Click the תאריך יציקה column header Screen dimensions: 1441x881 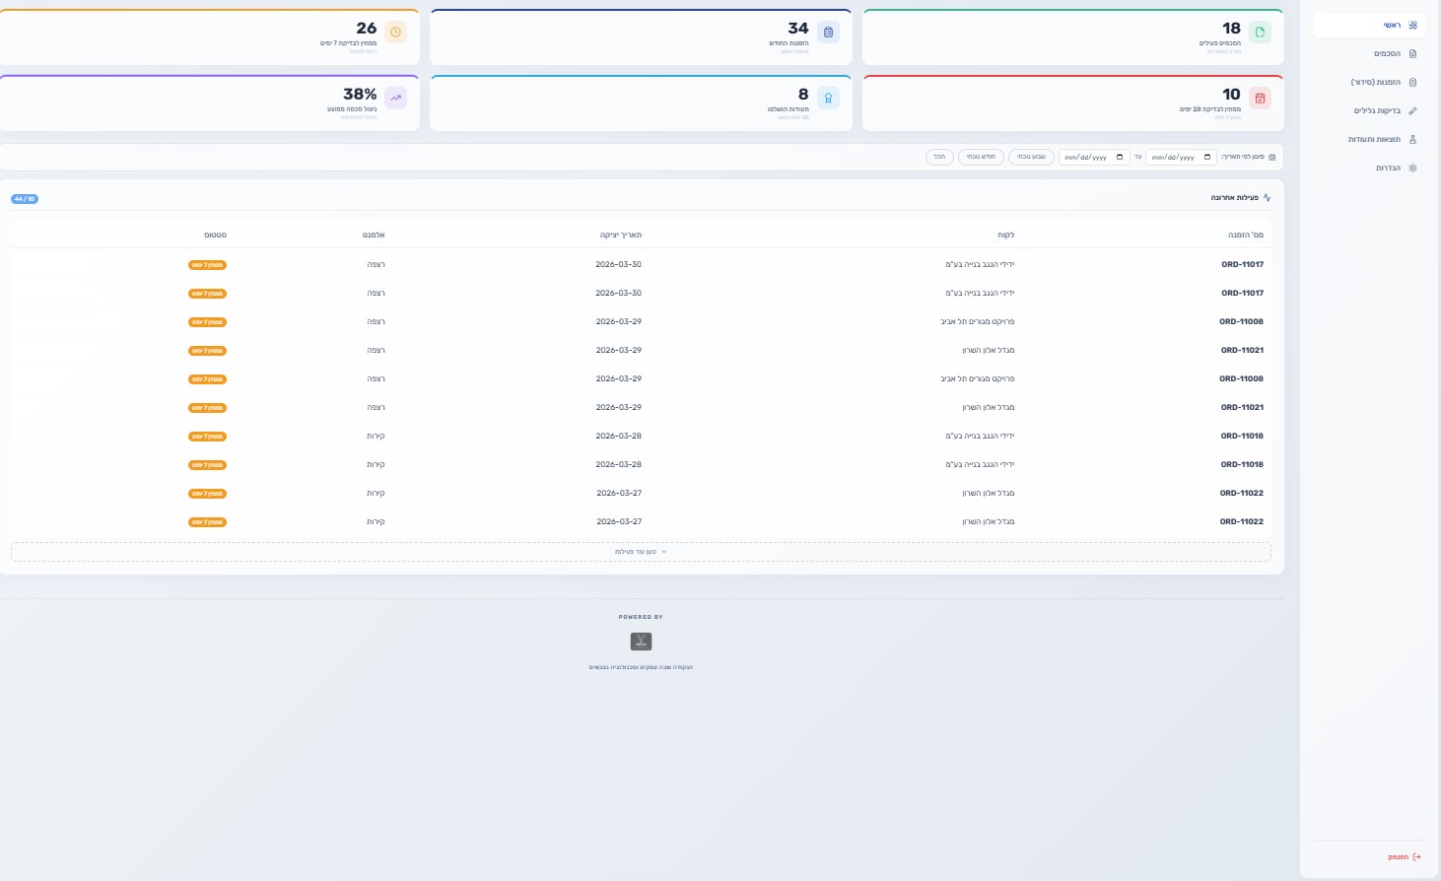pyautogui.click(x=621, y=235)
